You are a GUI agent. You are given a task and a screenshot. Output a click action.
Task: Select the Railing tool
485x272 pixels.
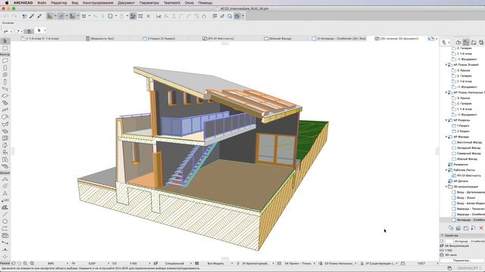(5, 110)
